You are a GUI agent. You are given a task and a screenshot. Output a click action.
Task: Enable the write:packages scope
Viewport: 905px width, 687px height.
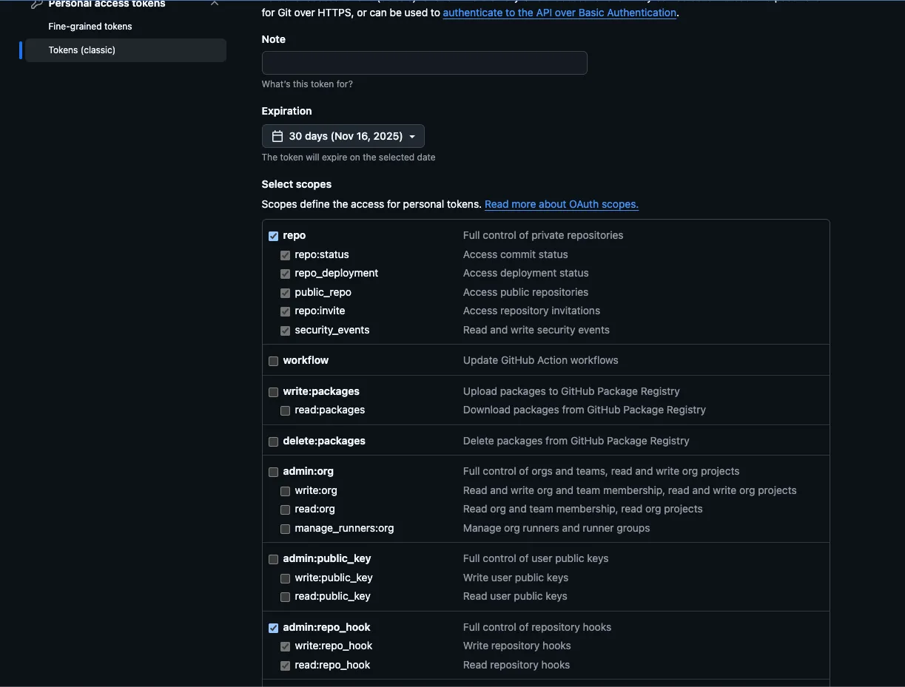pos(273,392)
